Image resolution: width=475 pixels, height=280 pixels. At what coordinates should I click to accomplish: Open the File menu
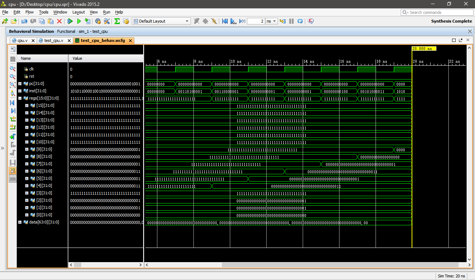(5, 12)
